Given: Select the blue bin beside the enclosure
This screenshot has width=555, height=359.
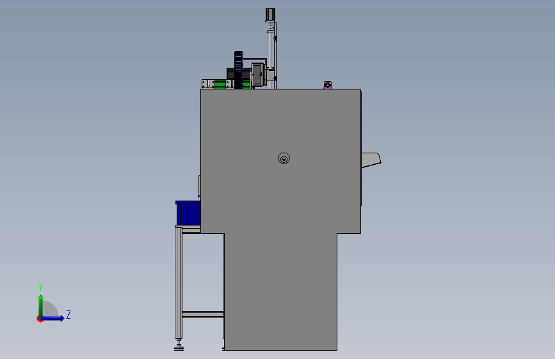Looking at the screenshot, I should [188, 213].
